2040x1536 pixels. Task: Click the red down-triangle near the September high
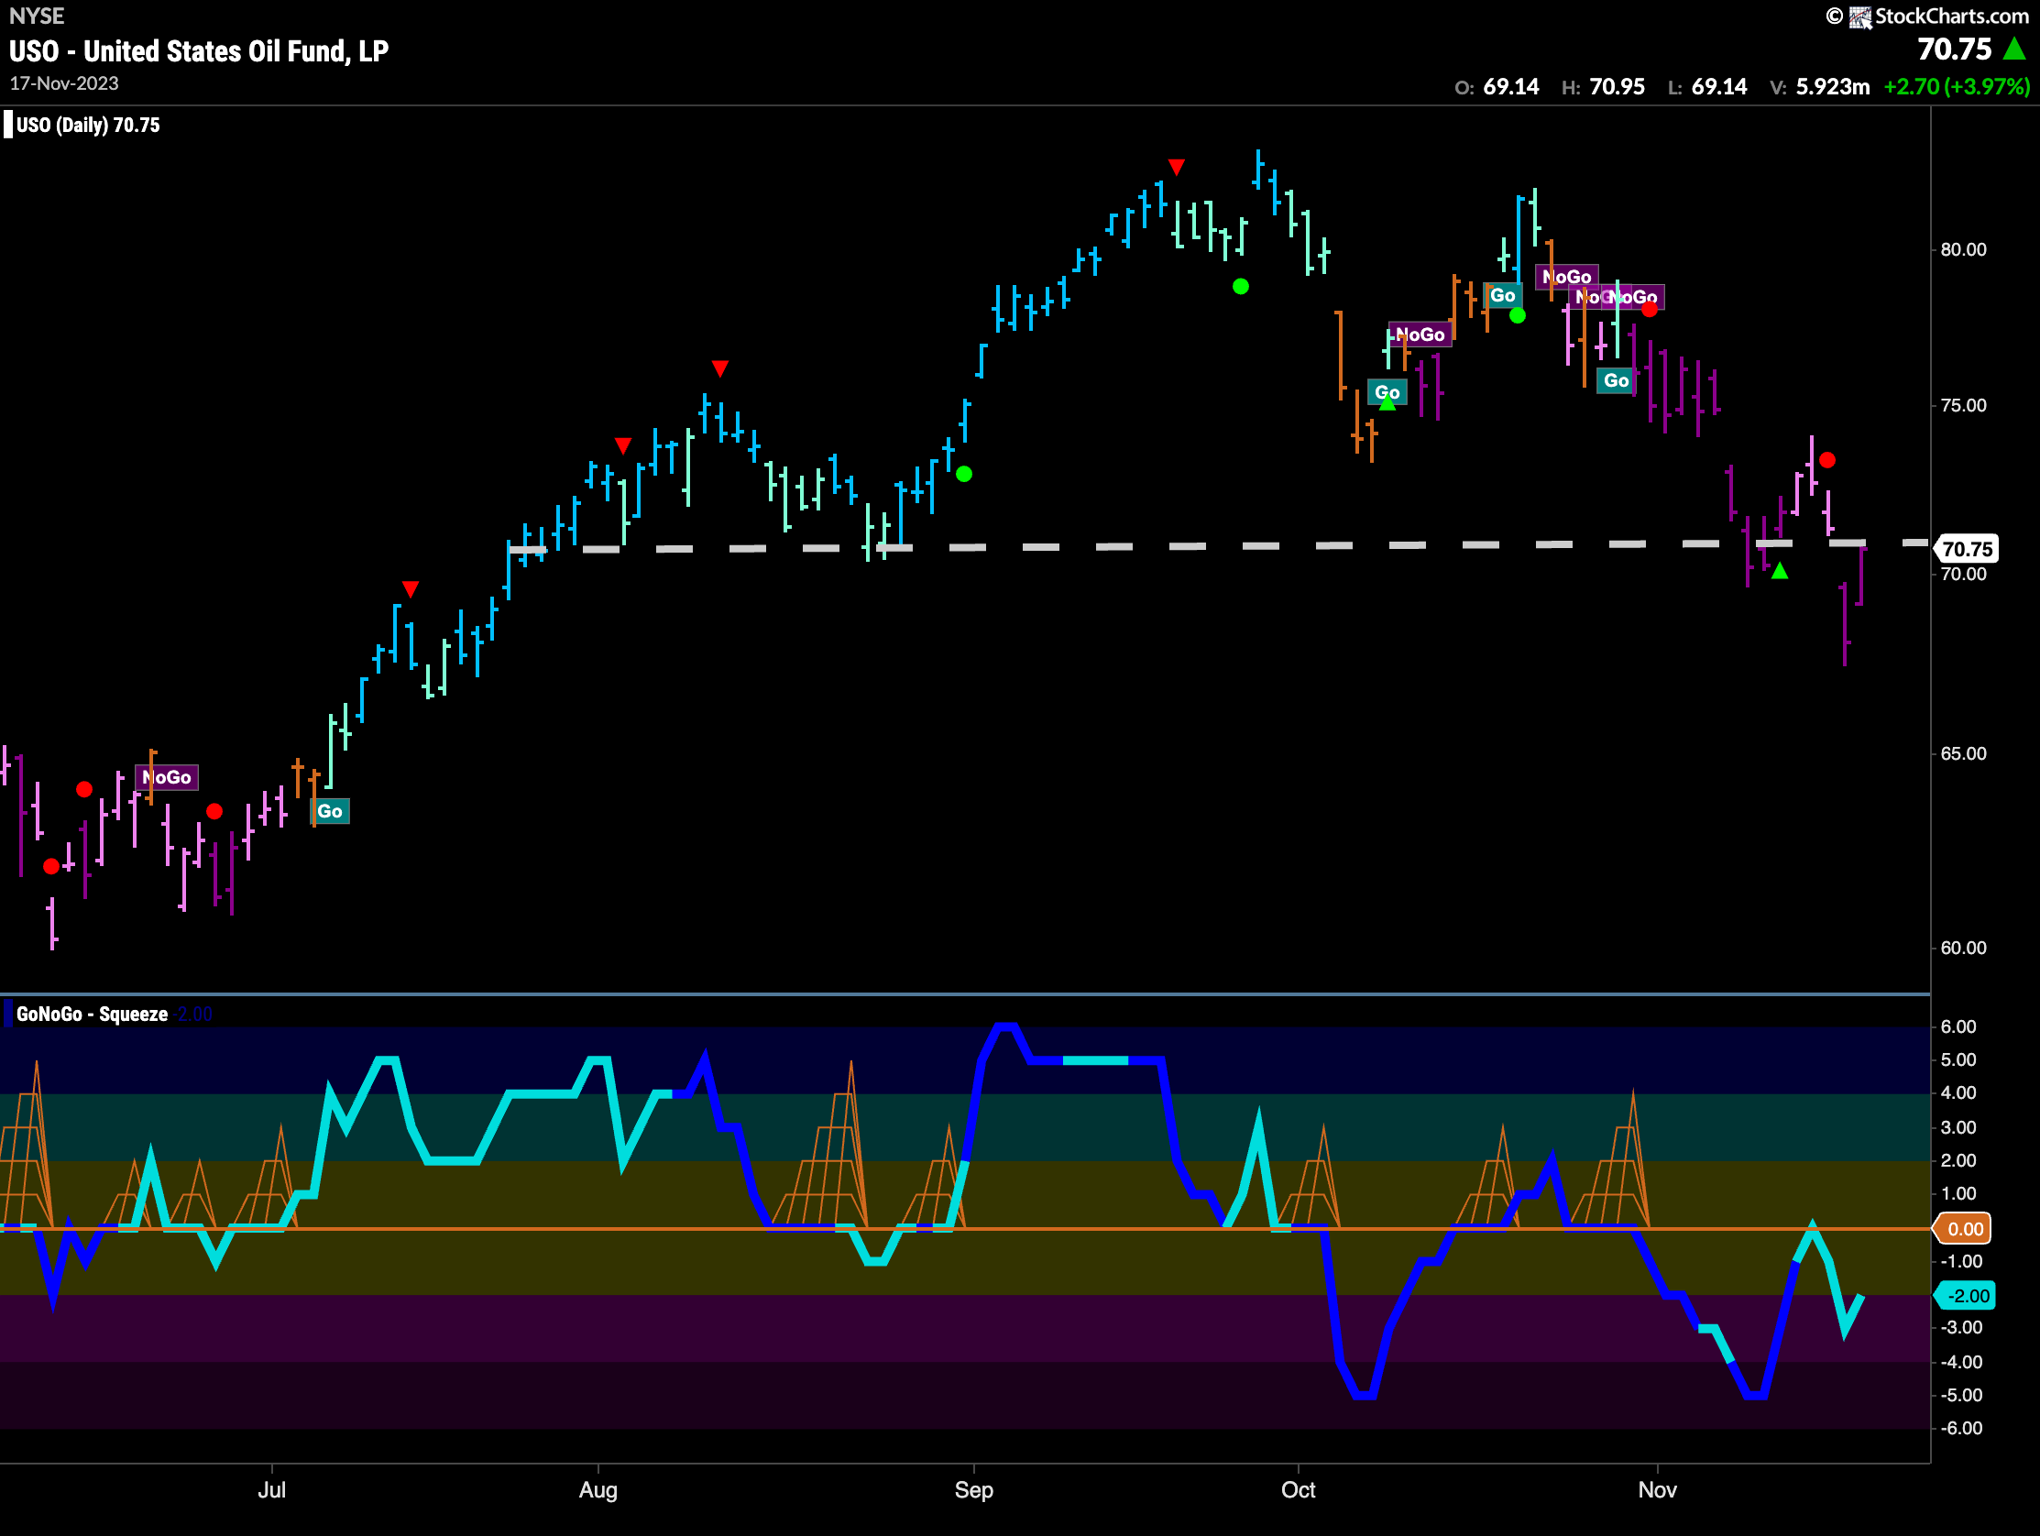point(1176,167)
